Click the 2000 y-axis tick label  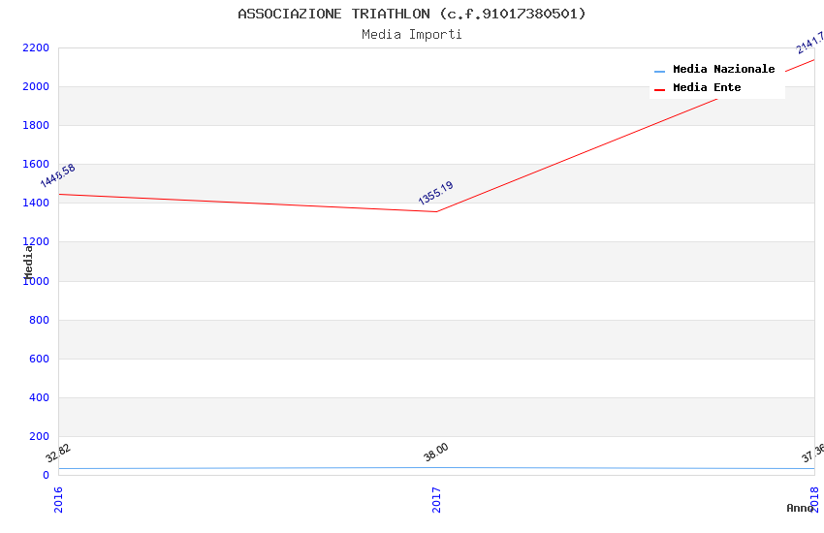tap(36, 86)
